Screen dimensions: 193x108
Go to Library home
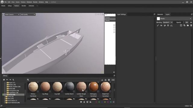pyautogui.click(x=4, y=80)
